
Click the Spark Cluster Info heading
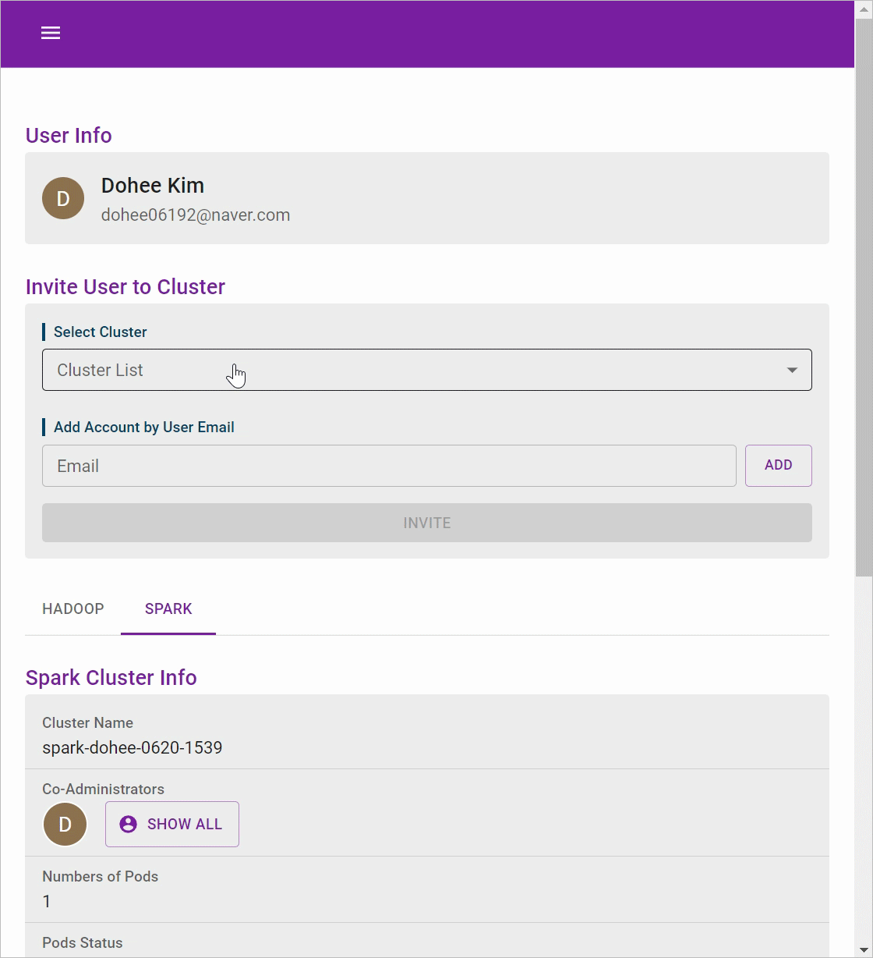click(x=111, y=678)
